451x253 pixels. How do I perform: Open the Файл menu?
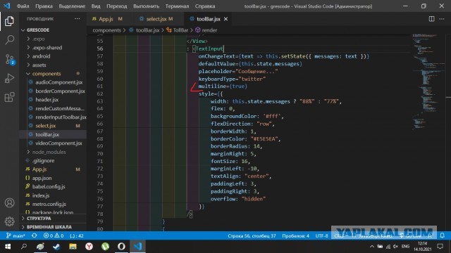point(23,6)
